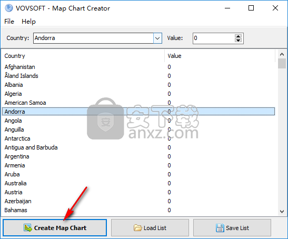Screen dimensions: 288x239
Task: Select the Antigua and Barbuda row
Action: click(138, 147)
